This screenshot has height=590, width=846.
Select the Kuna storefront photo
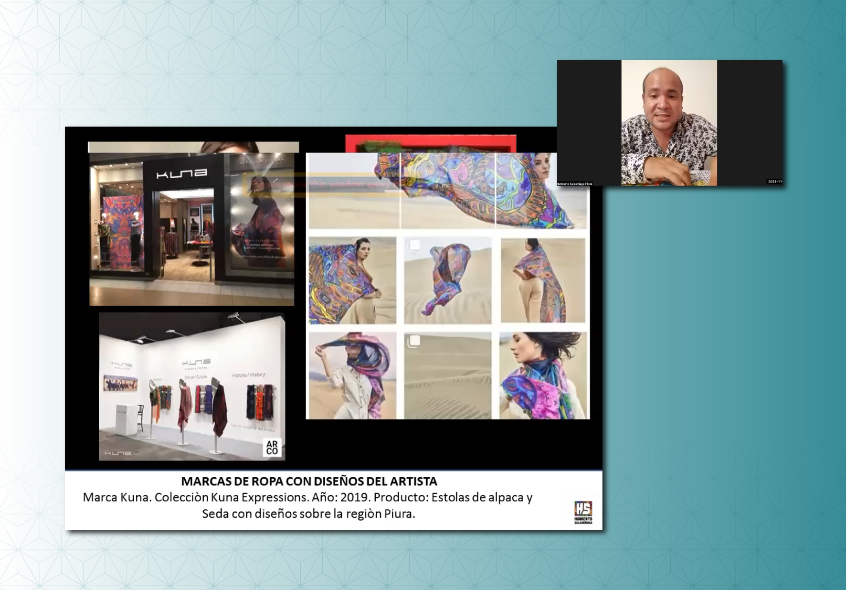[192, 229]
